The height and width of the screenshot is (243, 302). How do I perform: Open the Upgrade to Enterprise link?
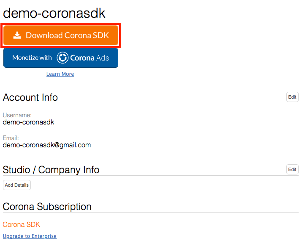(30, 236)
